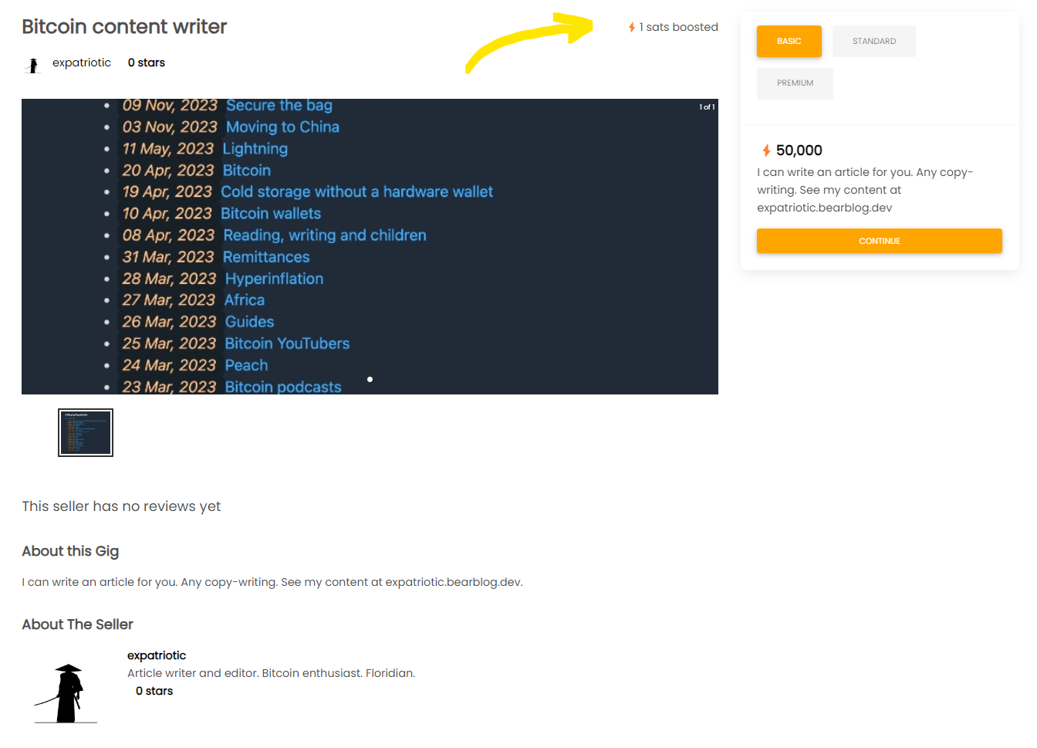Click the 50,000 sats price
The height and width of the screenshot is (748, 1037).
point(799,151)
